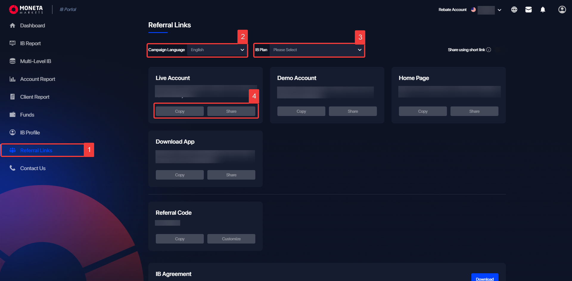This screenshot has height=281, width=572.
Task: Open the IB Plan dropdown
Action: pos(317,50)
